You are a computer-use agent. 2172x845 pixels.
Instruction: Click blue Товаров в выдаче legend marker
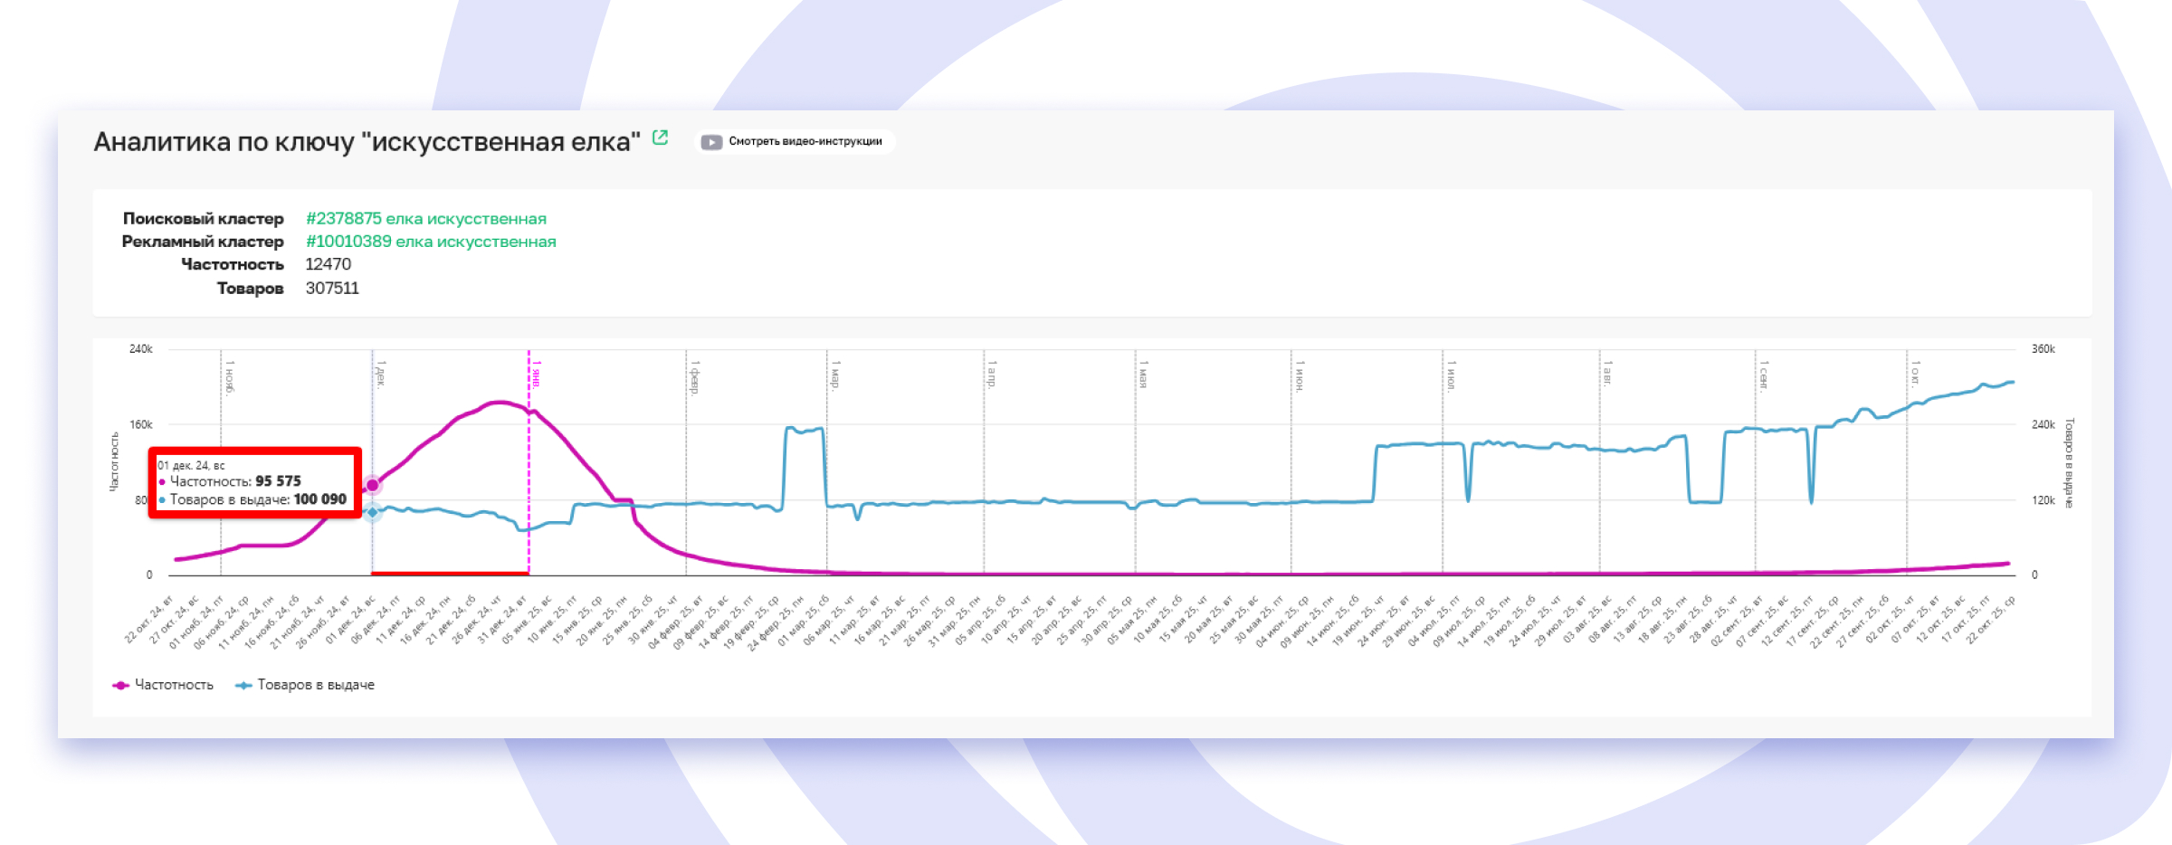click(243, 686)
